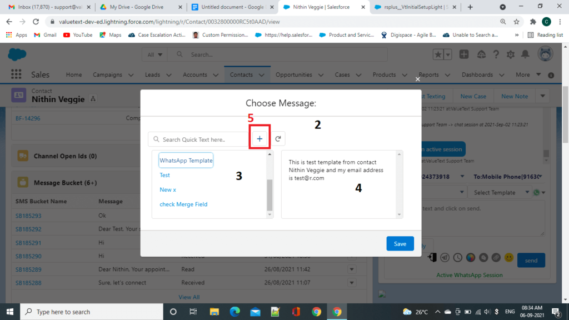Attach a file using the paperclip icon
The image size is (569, 320).
[x=495, y=257]
